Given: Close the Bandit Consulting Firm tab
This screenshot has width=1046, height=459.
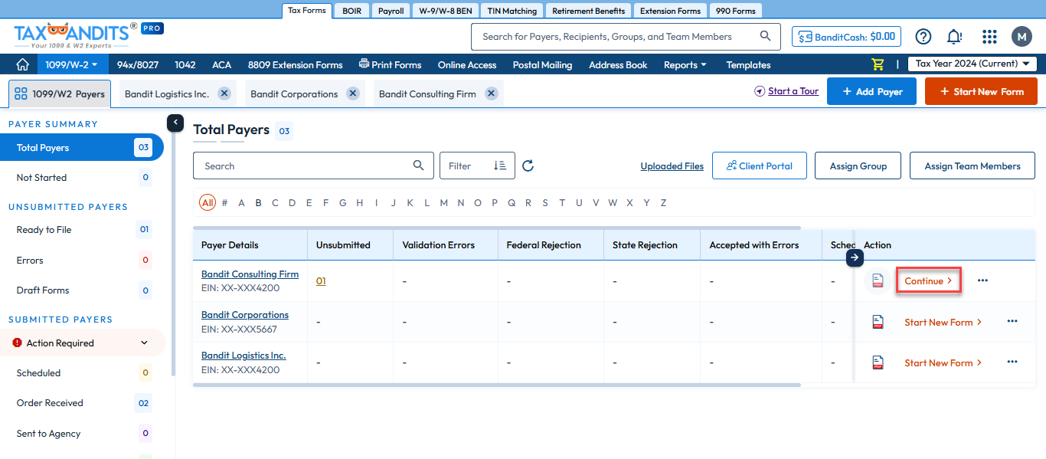Looking at the screenshot, I should tap(491, 93).
